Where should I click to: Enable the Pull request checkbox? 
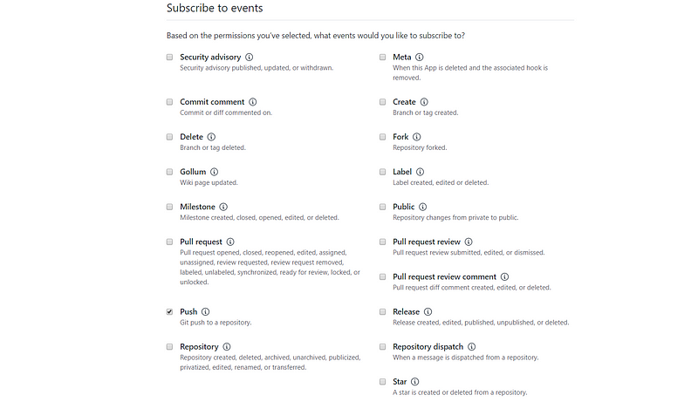pos(170,242)
